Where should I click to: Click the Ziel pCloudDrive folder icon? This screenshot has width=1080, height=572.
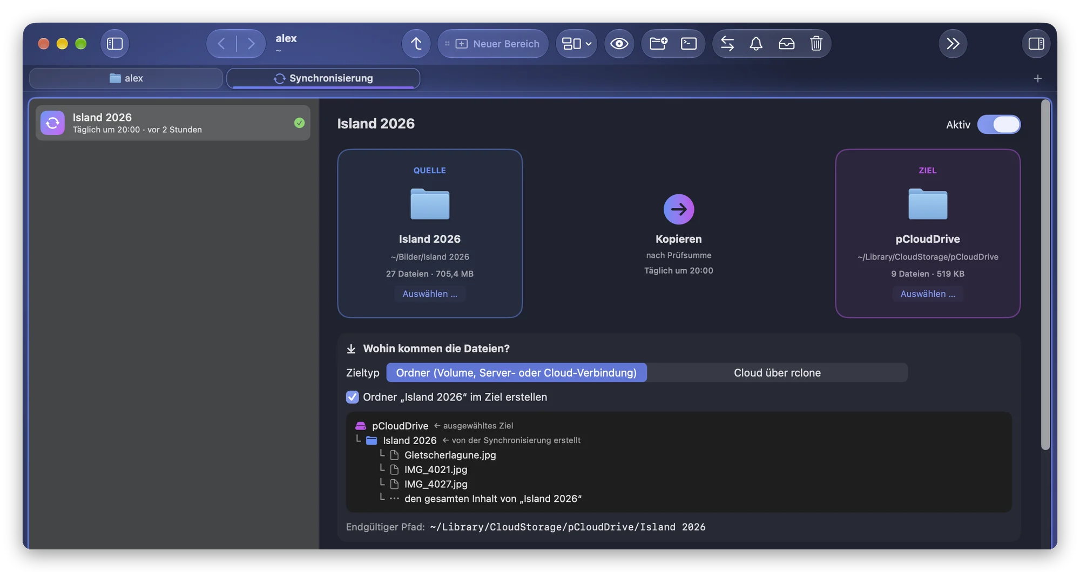pyautogui.click(x=928, y=204)
